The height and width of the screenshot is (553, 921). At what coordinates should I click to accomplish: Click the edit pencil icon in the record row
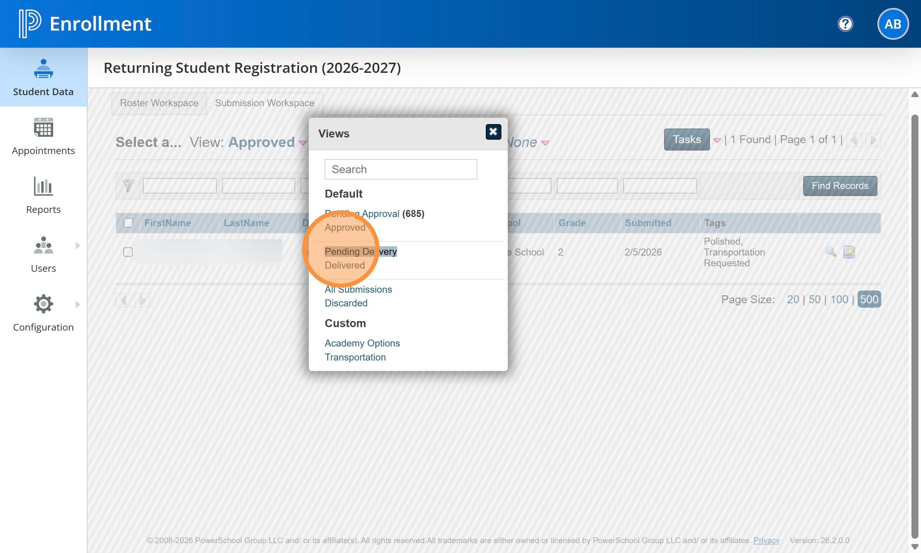(849, 252)
